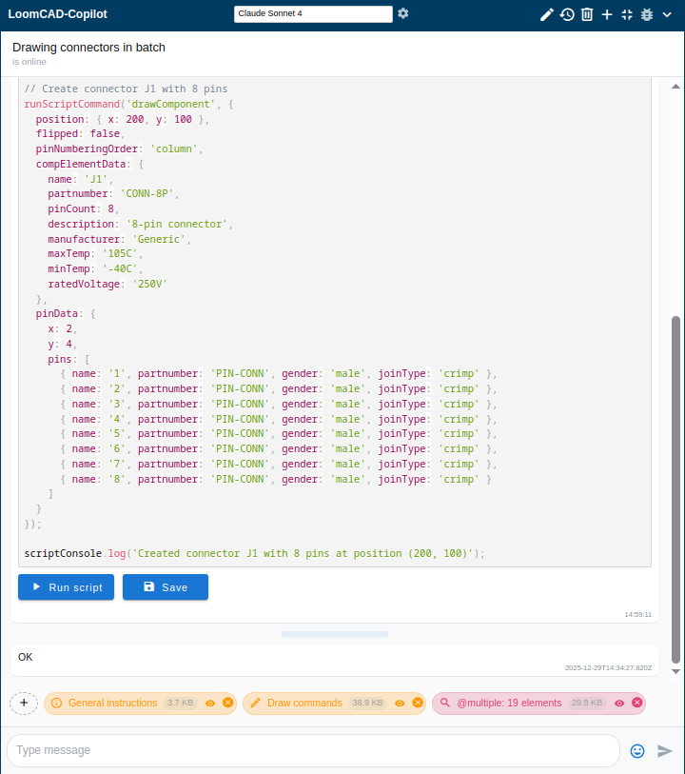The height and width of the screenshot is (774, 685).
Task: Click the send message arrow
Action: (665, 750)
